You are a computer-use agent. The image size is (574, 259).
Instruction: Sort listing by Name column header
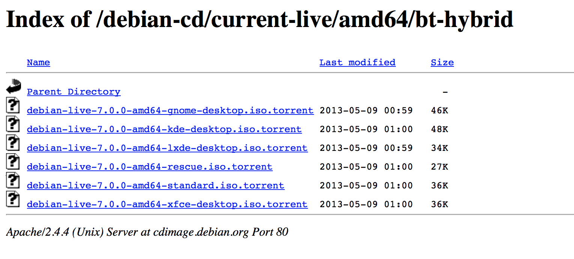[38, 62]
